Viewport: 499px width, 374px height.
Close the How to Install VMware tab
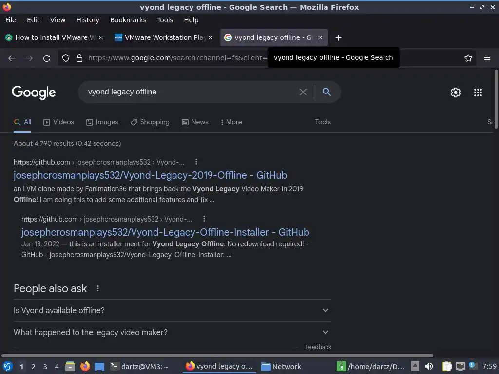click(101, 37)
